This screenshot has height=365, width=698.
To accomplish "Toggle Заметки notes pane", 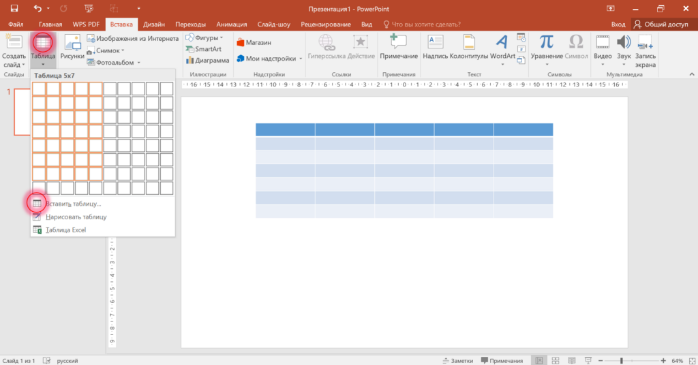I will 457,360.
